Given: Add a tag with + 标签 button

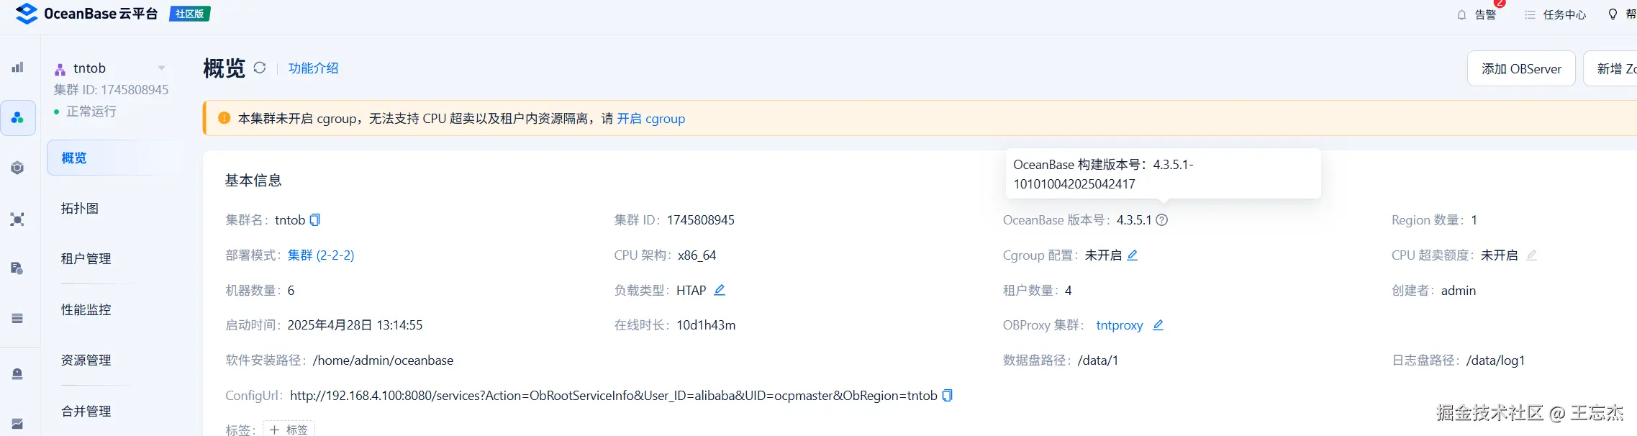Looking at the screenshot, I should pos(289,429).
